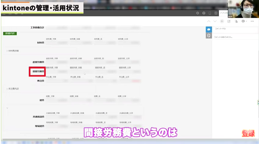Show the comments panel speech bubble tab
The height and width of the screenshot is (144, 259).
(209, 29)
